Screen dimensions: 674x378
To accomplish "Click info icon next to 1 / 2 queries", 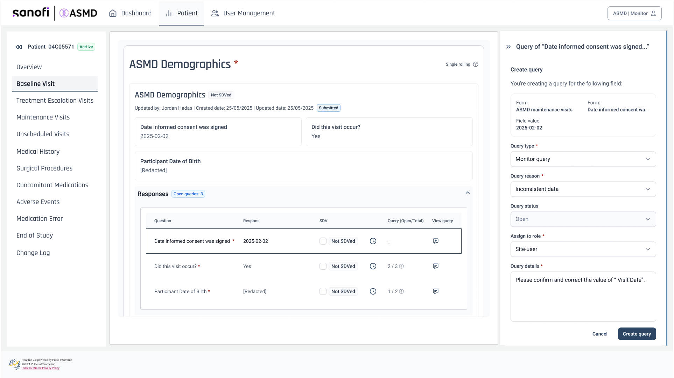I will pyautogui.click(x=401, y=291).
